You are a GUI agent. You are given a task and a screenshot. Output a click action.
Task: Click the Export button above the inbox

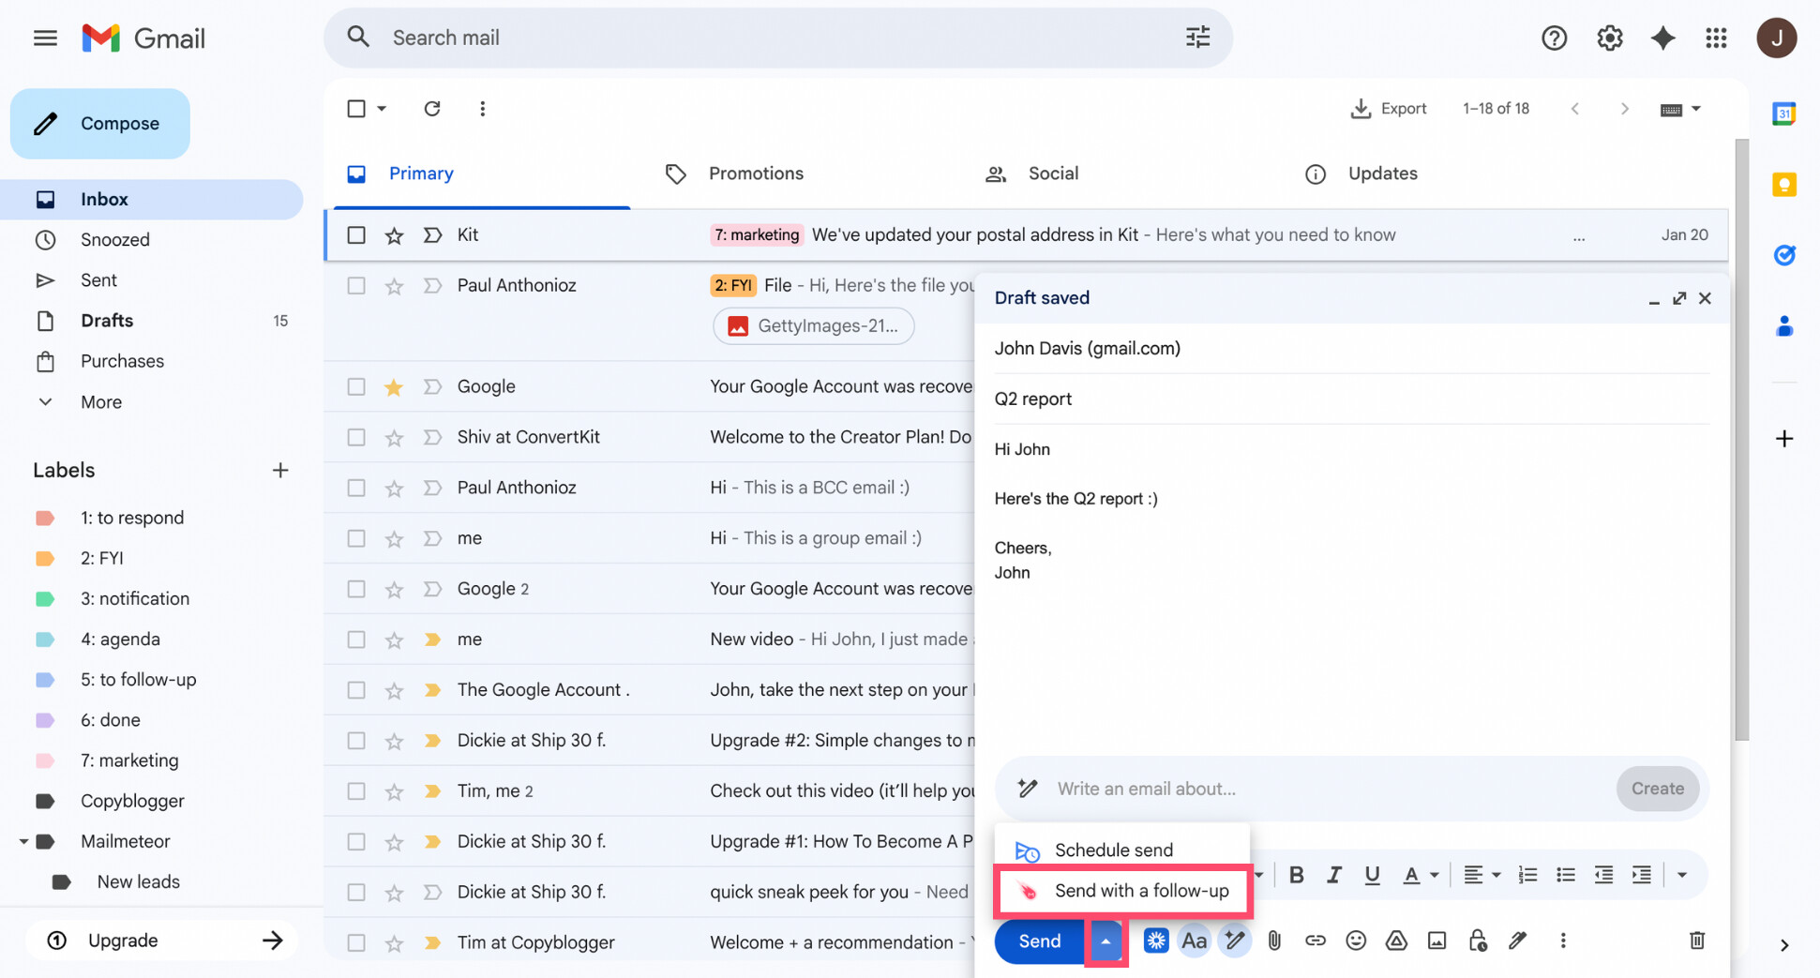[1390, 108]
